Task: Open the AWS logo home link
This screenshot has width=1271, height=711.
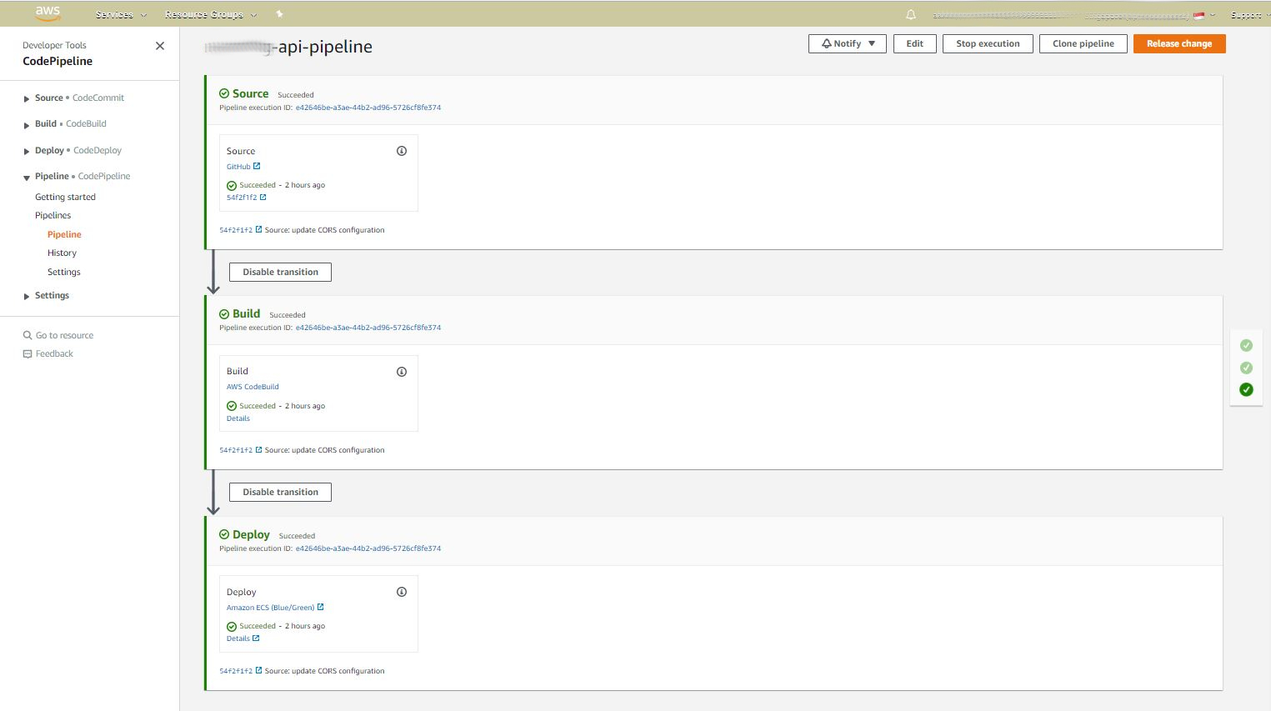Action: click(x=48, y=13)
